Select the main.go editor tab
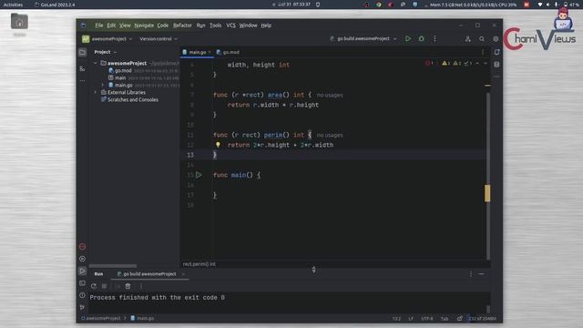583x328 pixels. pos(197,53)
